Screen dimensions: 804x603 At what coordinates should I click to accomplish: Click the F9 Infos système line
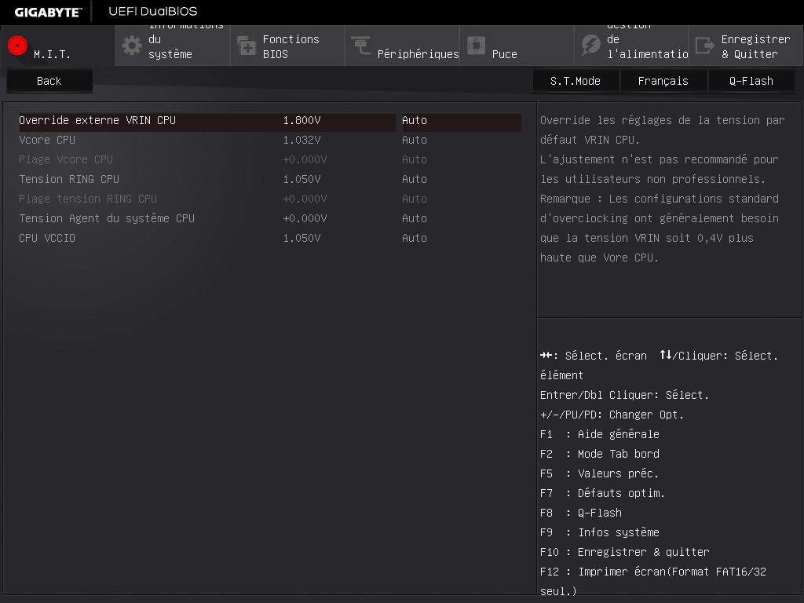coord(599,533)
